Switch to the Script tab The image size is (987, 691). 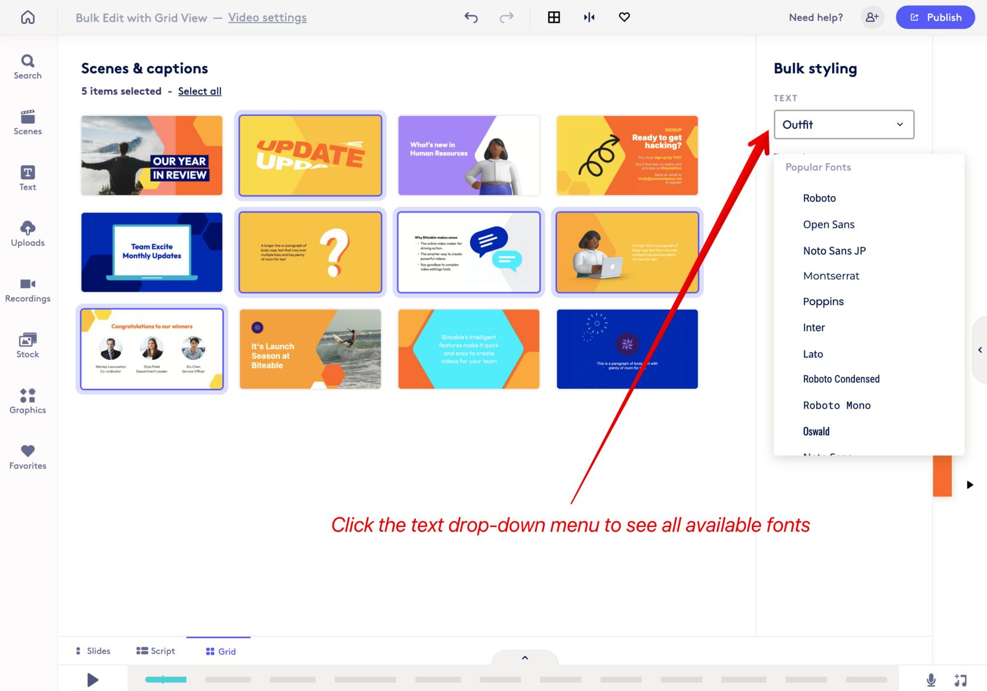pos(155,651)
